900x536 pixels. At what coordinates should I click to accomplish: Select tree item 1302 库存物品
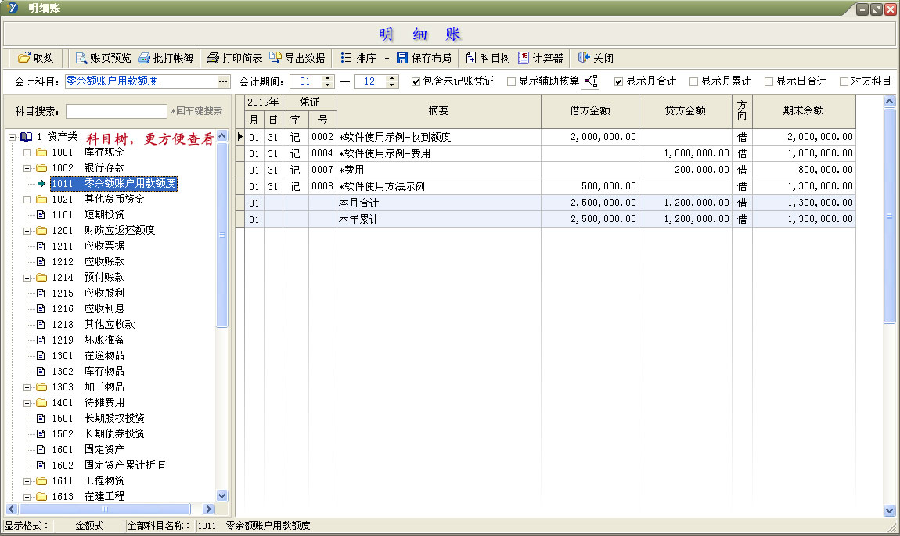pos(88,372)
